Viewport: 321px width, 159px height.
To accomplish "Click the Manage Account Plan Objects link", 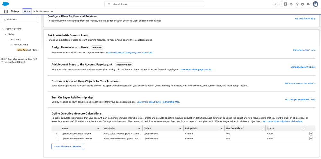I will (300, 83).
